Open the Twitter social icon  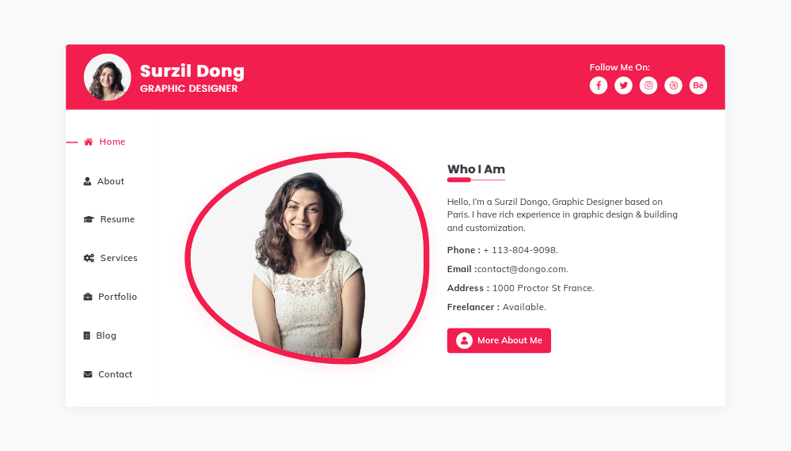point(623,85)
